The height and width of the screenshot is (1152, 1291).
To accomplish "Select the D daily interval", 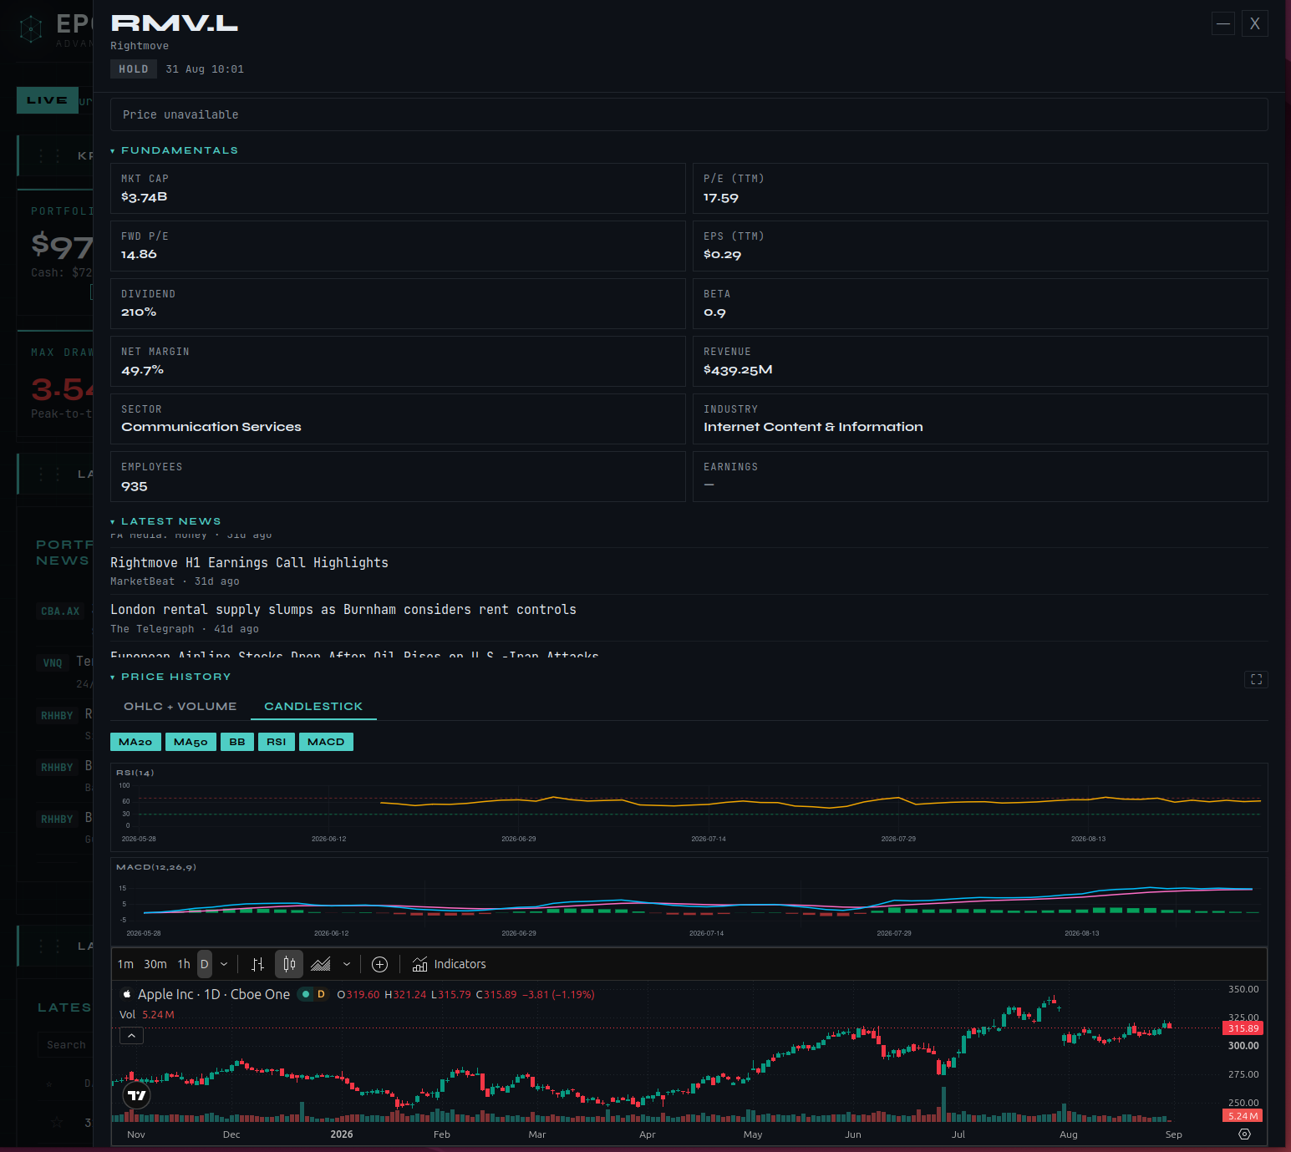I will point(205,964).
